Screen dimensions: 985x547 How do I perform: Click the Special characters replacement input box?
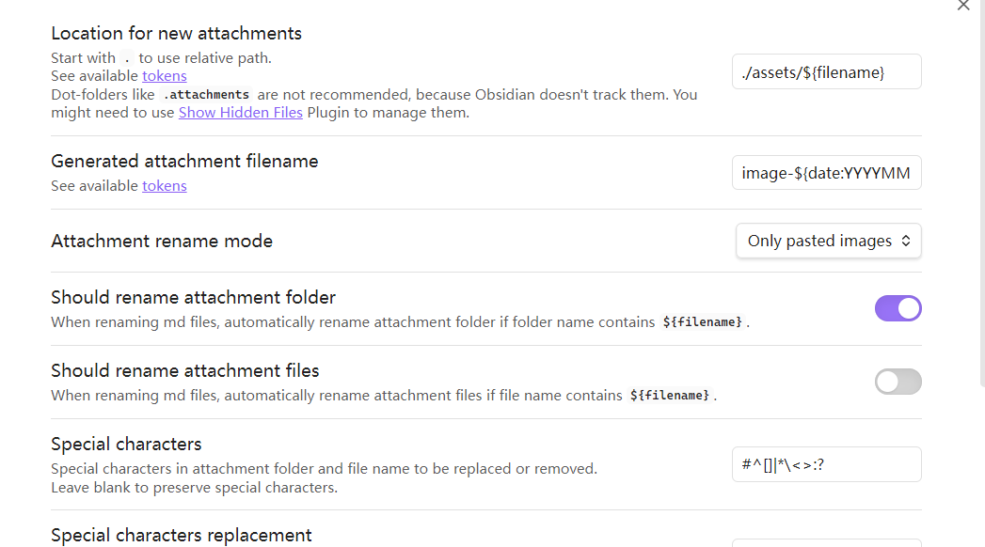tap(826, 542)
